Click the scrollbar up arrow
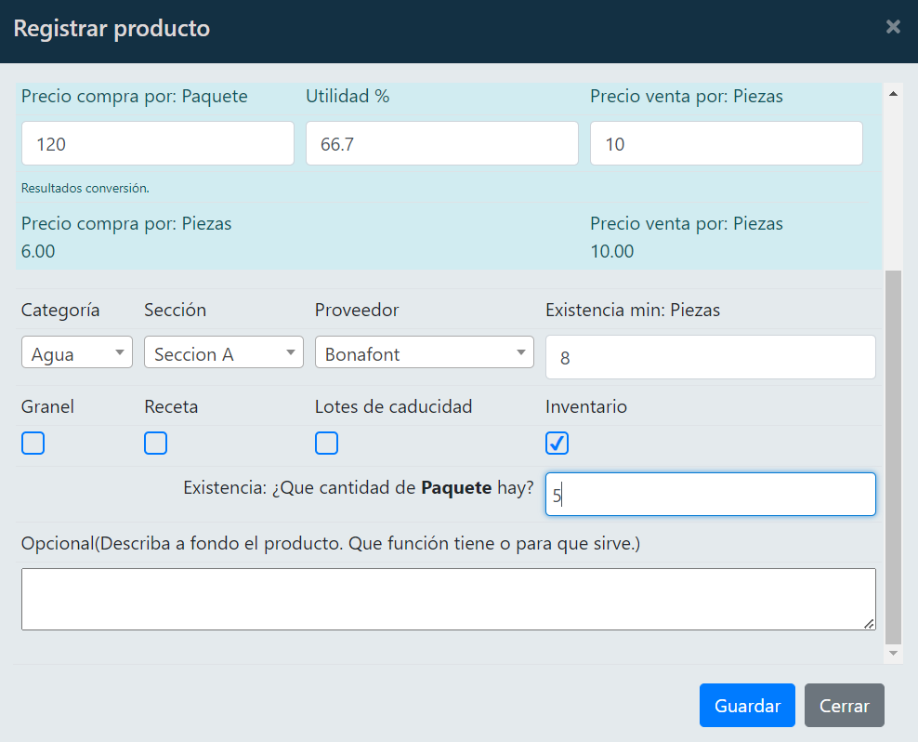918x742 pixels. [893, 94]
